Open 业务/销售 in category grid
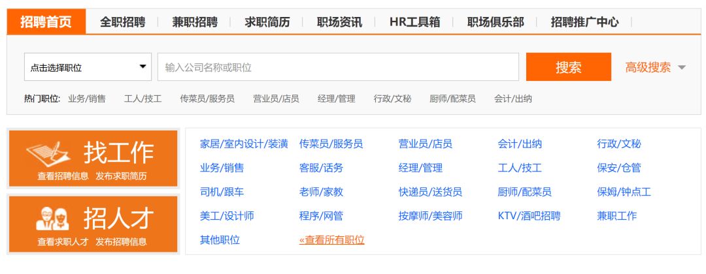 point(222,168)
